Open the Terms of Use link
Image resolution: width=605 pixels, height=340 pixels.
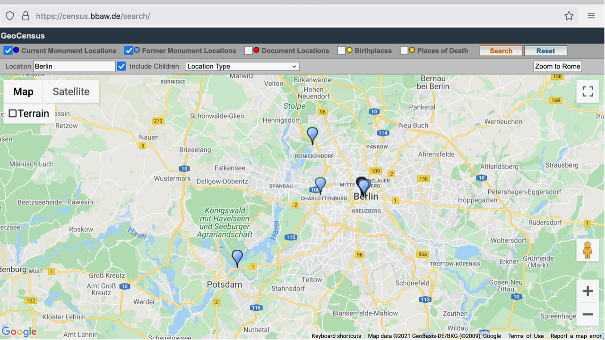point(526,336)
